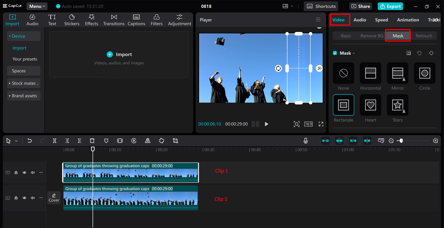444x228 pixels.
Task: Open the Shortcuts button
Action: (x=321, y=6)
